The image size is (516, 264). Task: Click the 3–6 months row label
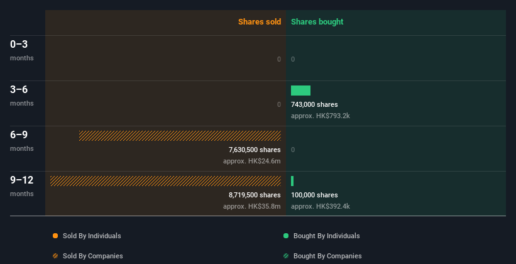(22, 96)
